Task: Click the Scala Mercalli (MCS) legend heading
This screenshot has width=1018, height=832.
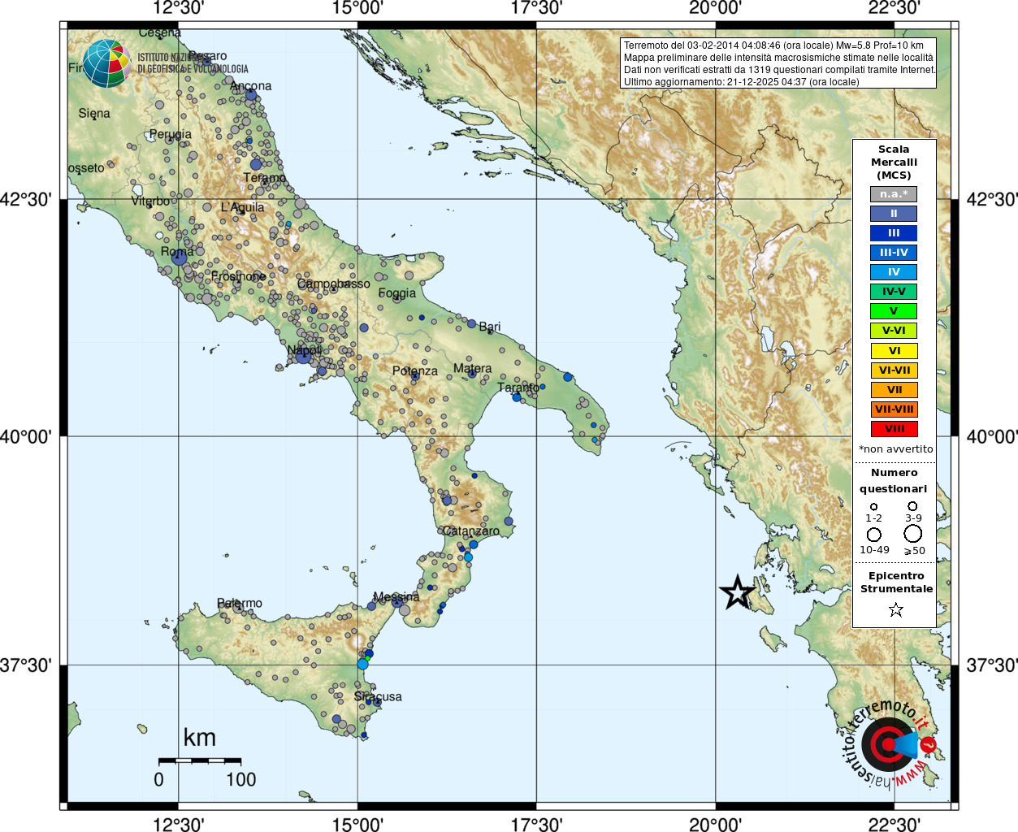Action: pos(894,162)
